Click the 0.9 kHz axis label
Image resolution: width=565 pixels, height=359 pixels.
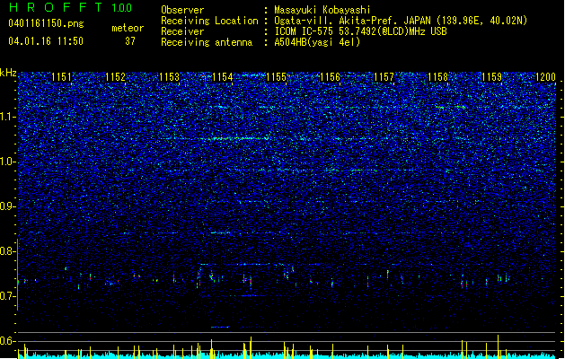click(x=7, y=206)
